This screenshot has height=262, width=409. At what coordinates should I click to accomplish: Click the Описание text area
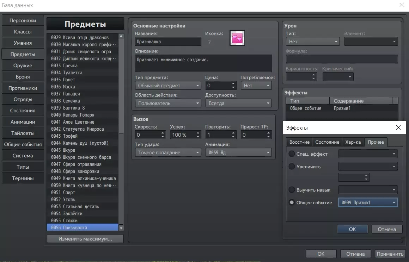[203, 63]
